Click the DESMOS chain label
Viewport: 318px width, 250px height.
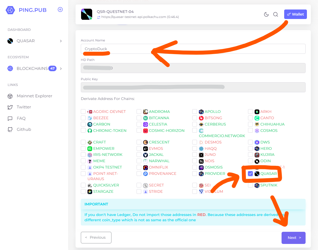click(x=213, y=142)
